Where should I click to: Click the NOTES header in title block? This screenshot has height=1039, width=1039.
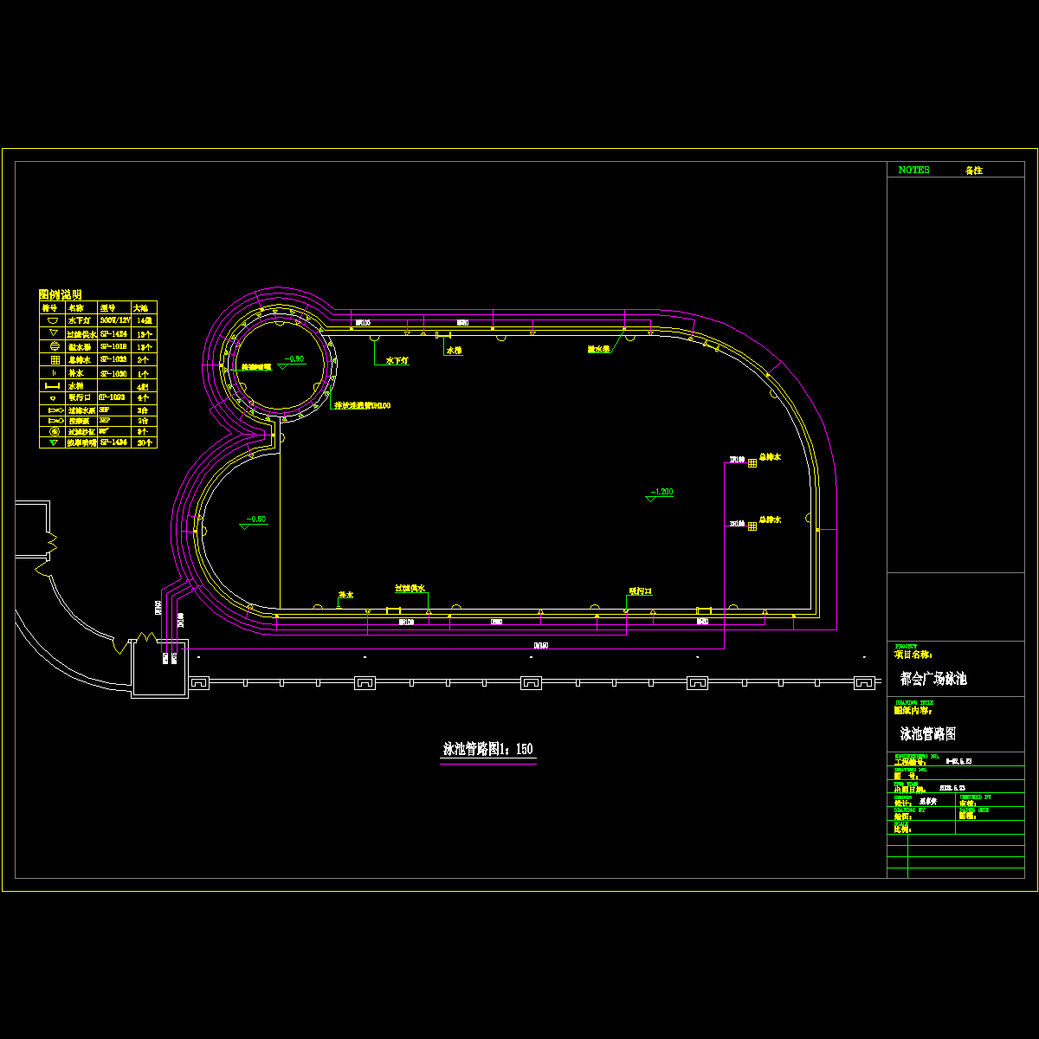[x=913, y=171]
